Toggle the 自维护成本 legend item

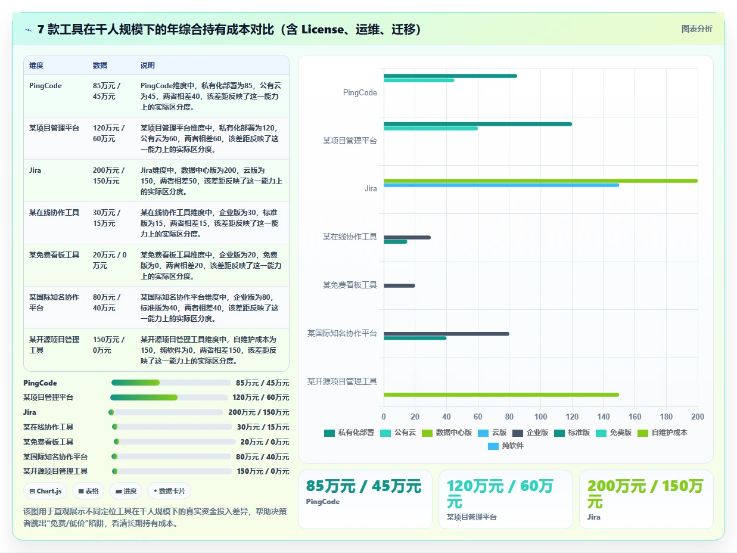coord(663,433)
